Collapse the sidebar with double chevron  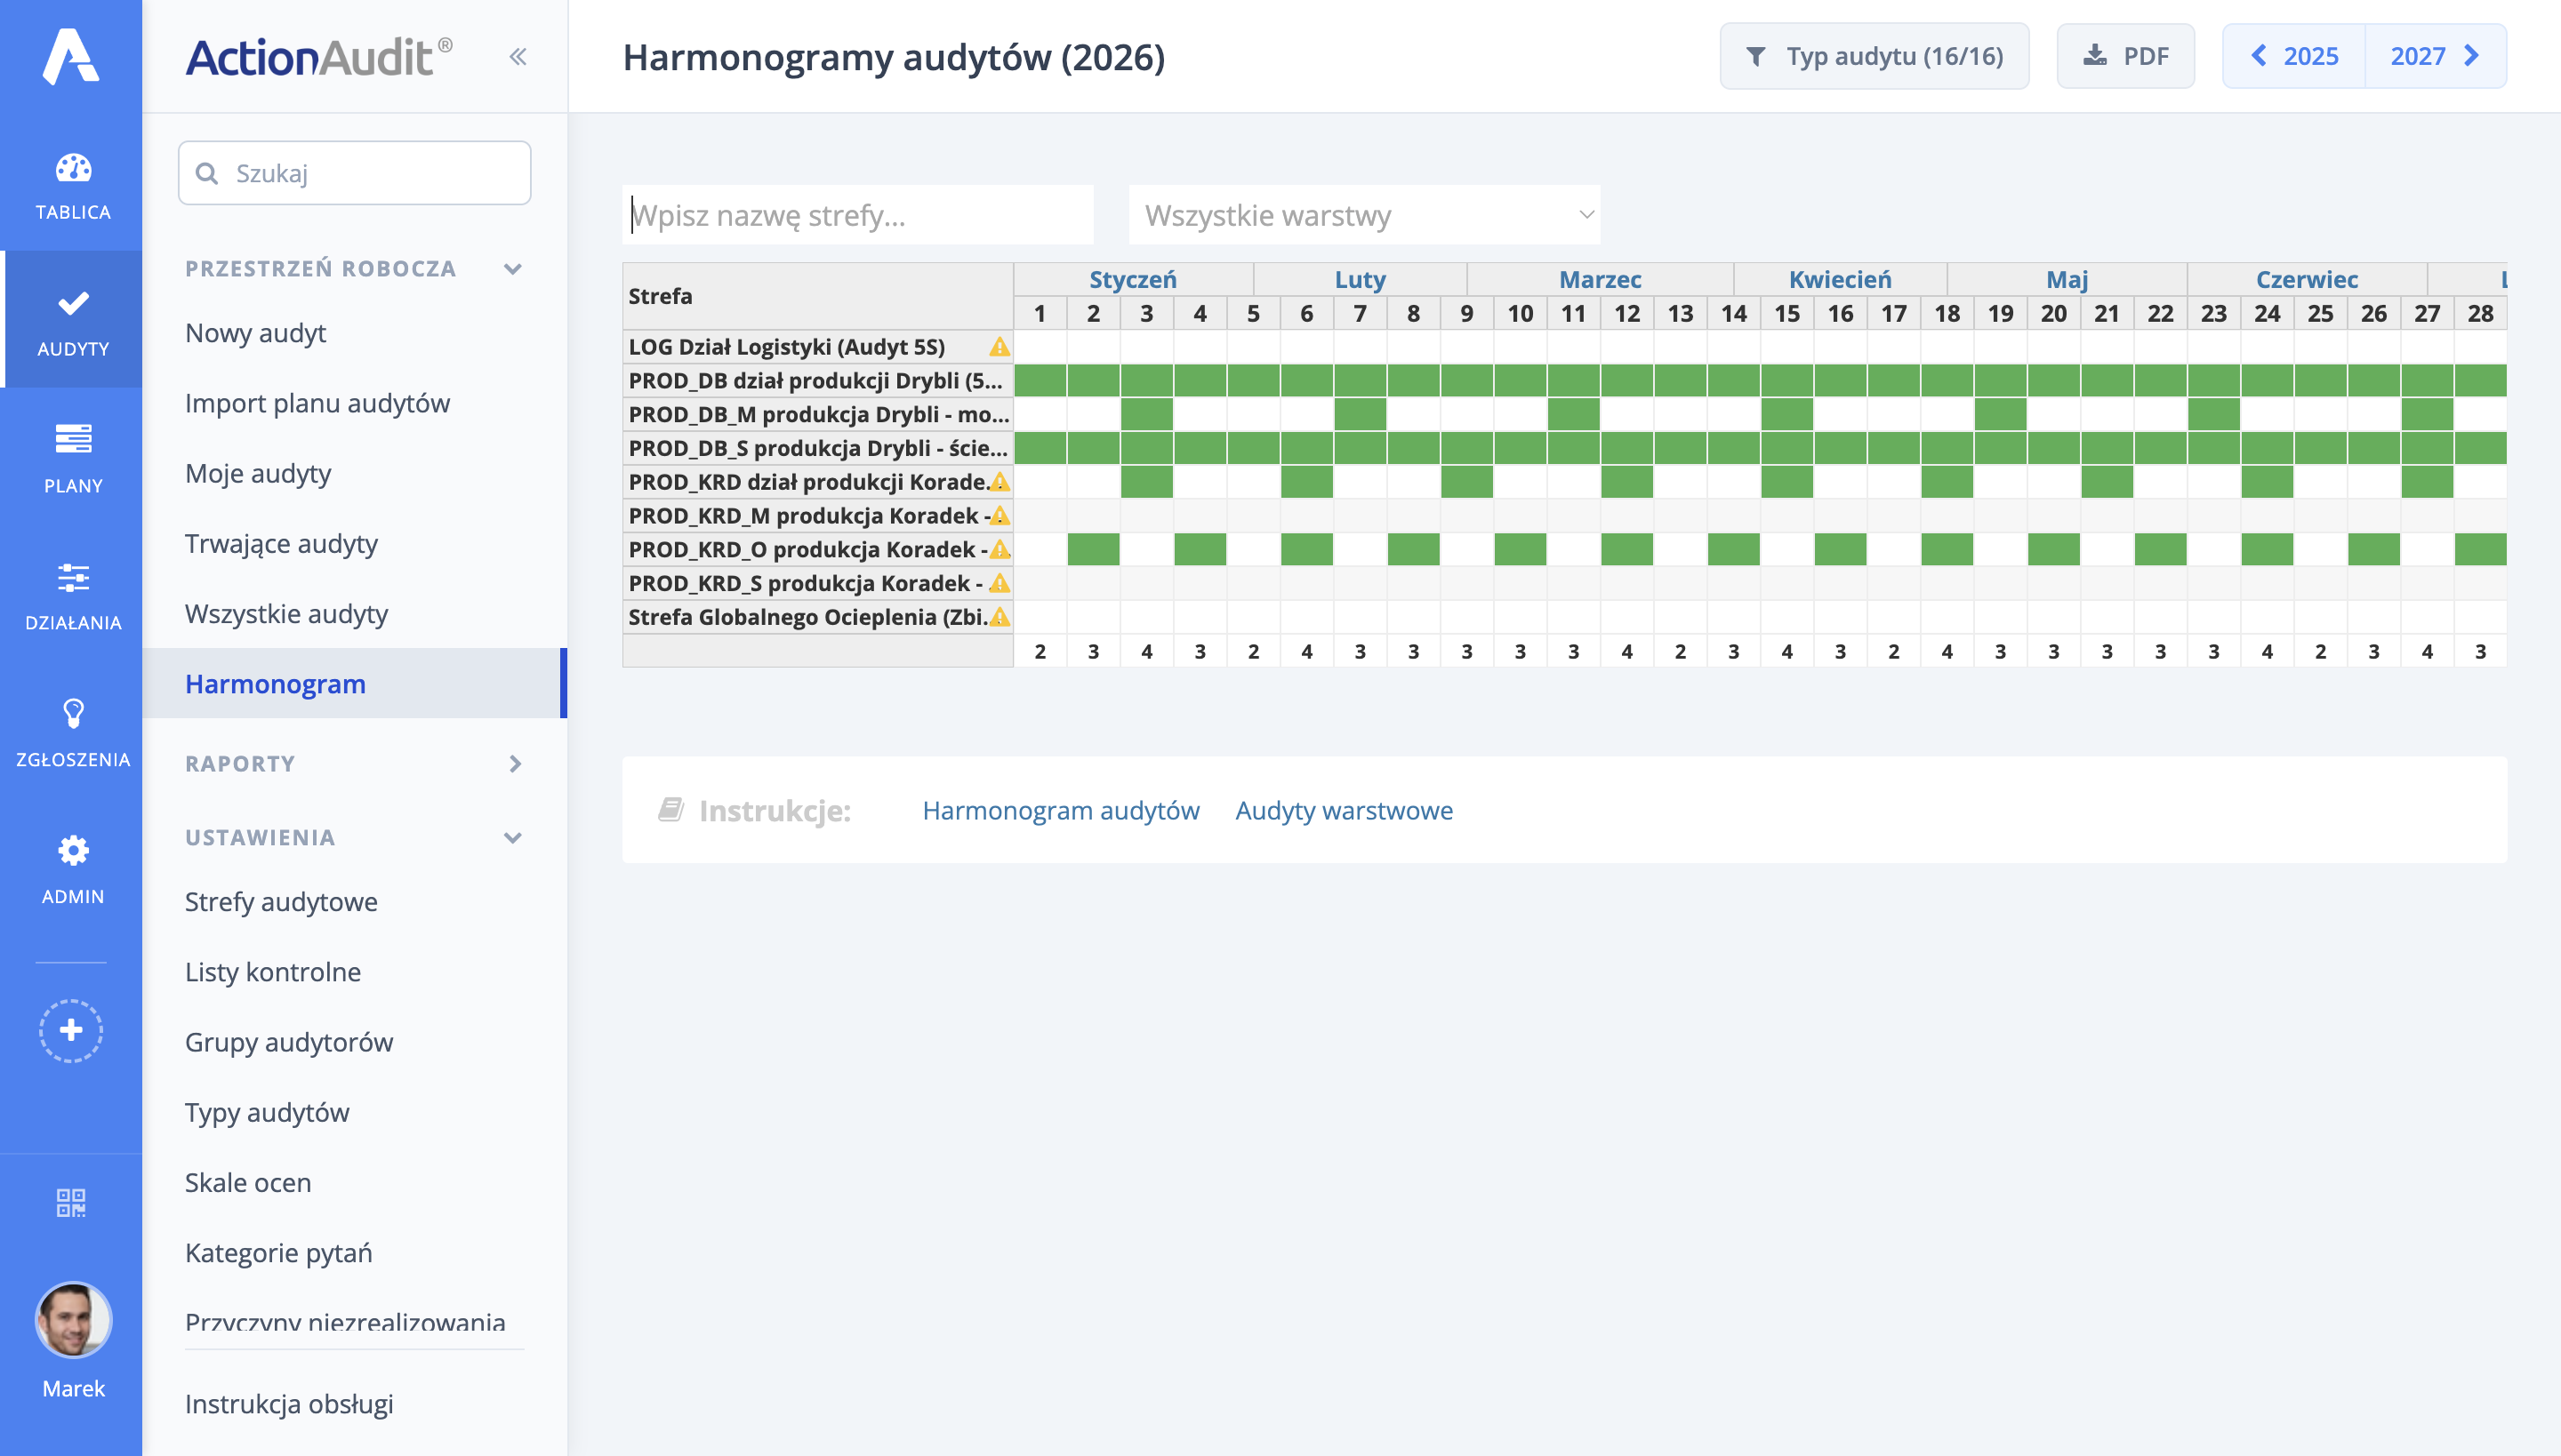tap(518, 57)
